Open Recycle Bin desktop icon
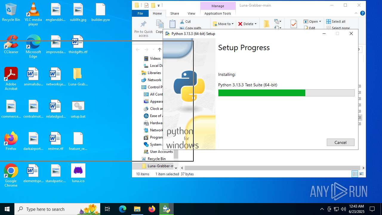Screen dimensions: 382x215 (x=11, y=12)
